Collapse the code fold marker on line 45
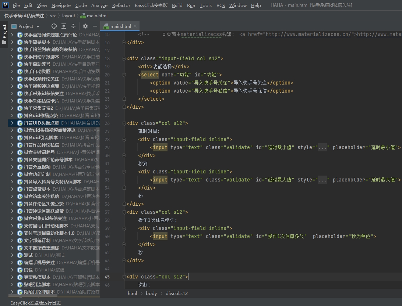 point(124,277)
